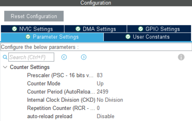Click the green check icon on DMA Settings
The height and width of the screenshot is (121, 192).
click(x=78, y=29)
